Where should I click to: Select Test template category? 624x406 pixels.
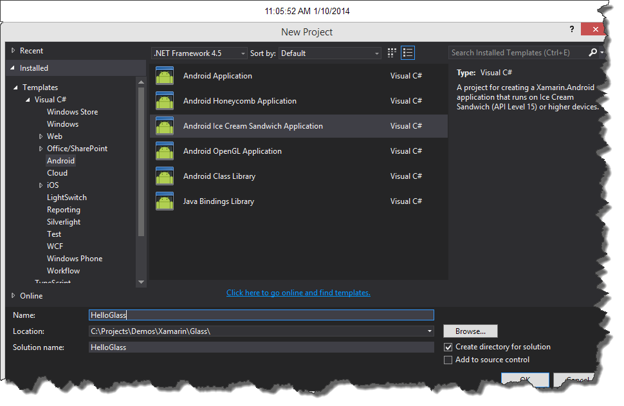pyautogui.click(x=54, y=234)
